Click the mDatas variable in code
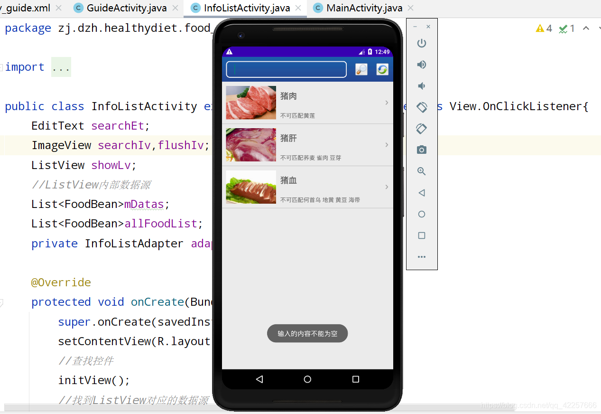This screenshot has height=414, width=601. click(x=144, y=204)
